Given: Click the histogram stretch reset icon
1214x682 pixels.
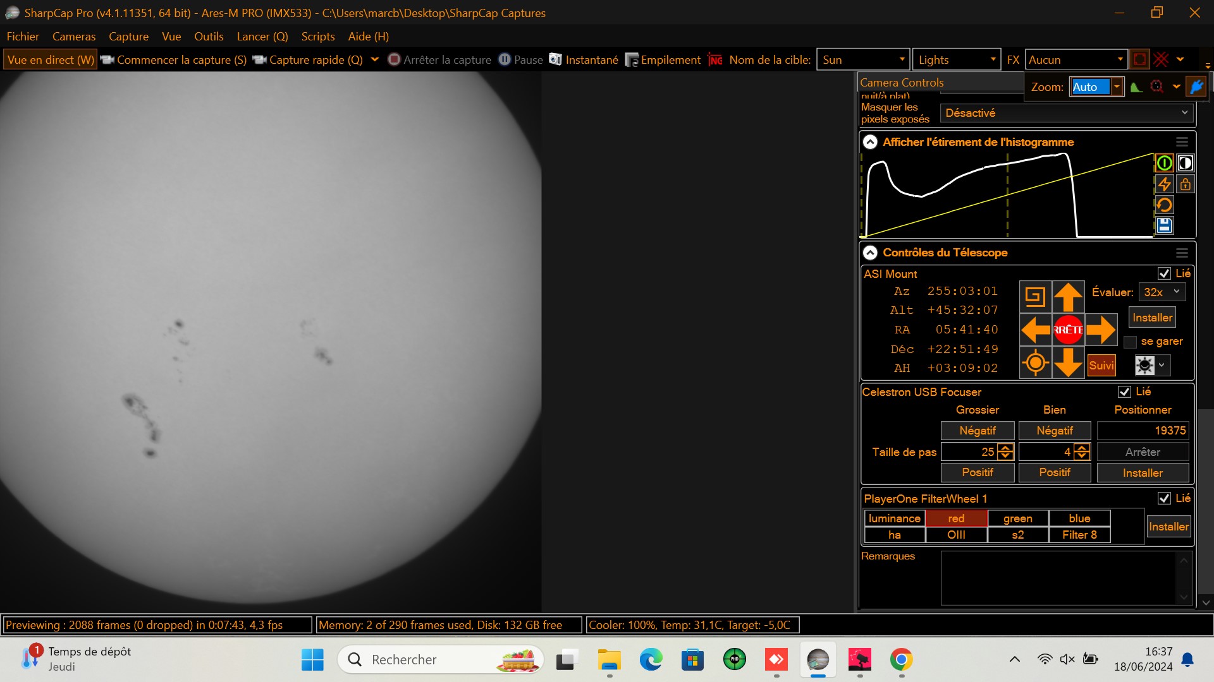Looking at the screenshot, I should [1164, 205].
